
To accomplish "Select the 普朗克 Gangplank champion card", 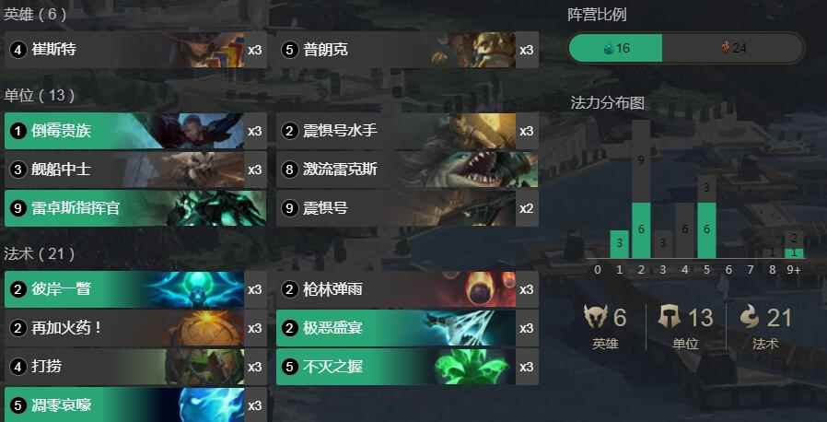I will pyautogui.click(x=407, y=50).
